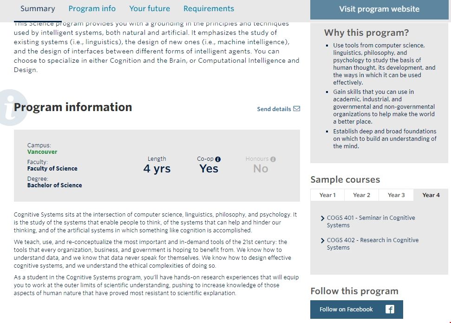Select the Year 4 sample courses tab

431,195
